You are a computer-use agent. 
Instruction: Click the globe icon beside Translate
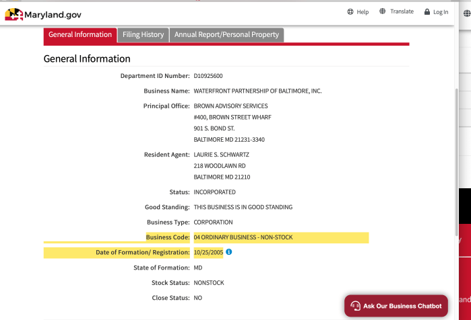(x=383, y=11)
